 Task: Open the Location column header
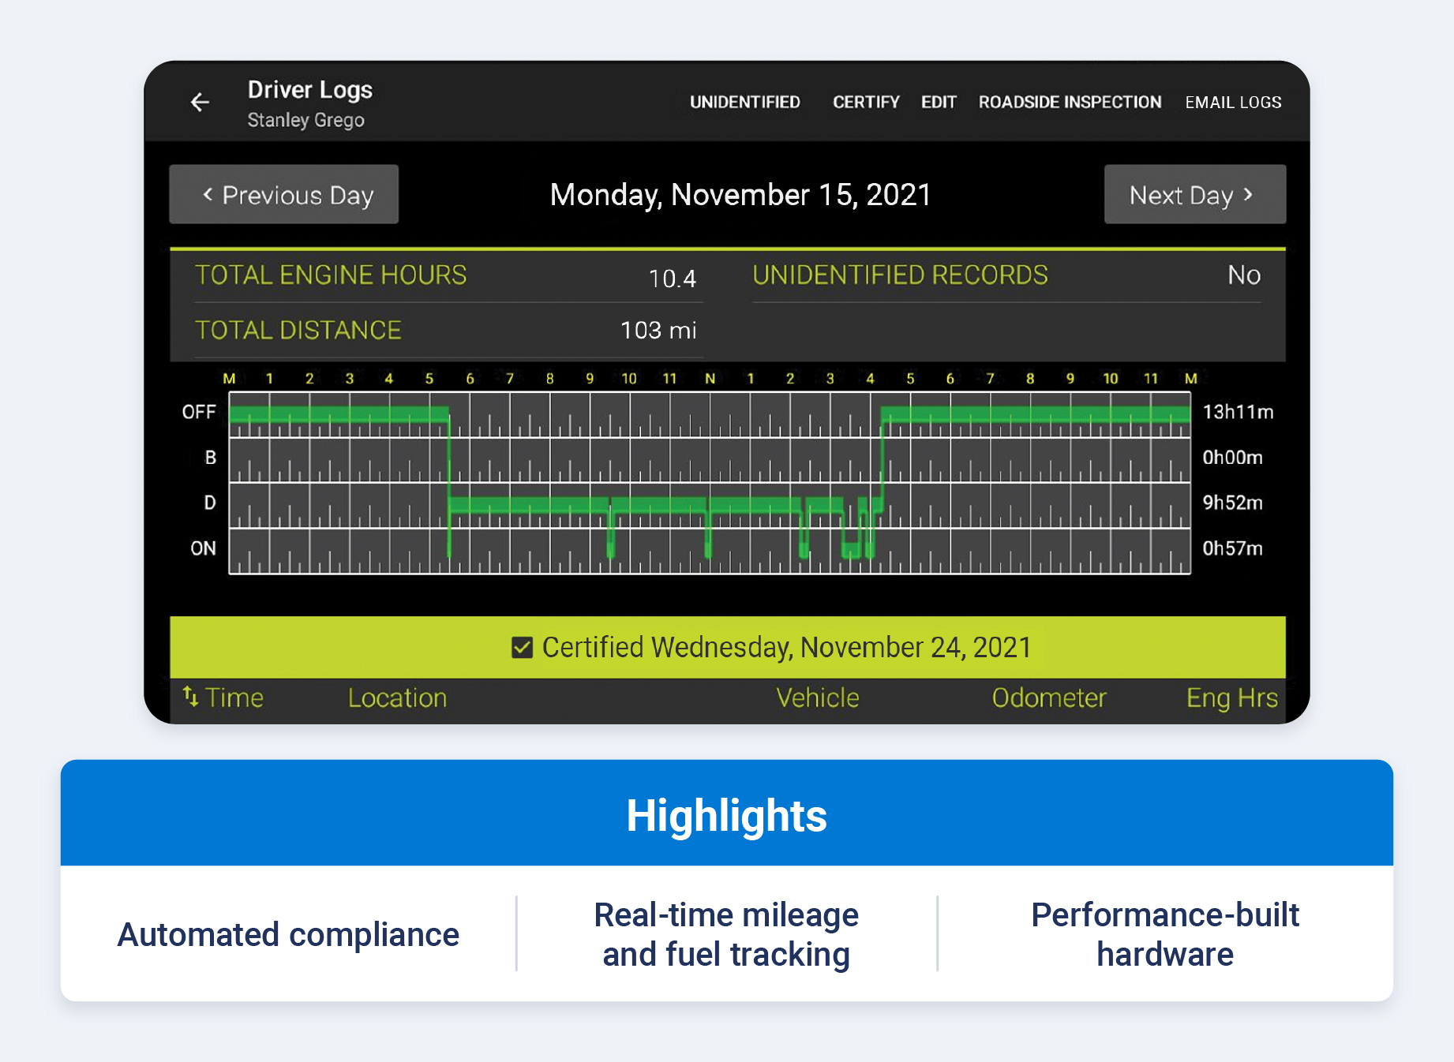click(x=396, y=697)
